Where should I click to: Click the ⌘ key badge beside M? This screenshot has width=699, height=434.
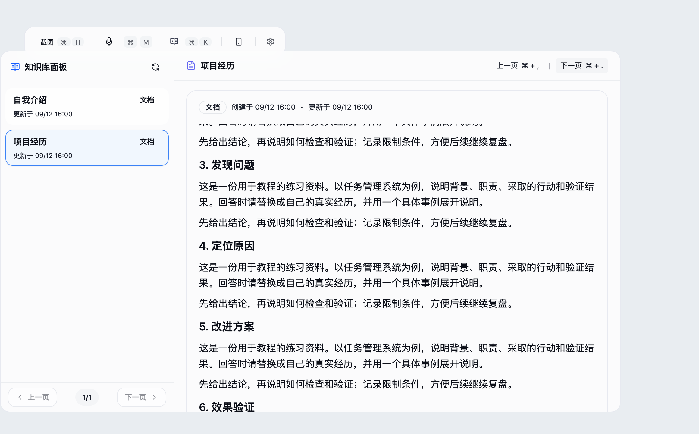[x=130, y=42]
